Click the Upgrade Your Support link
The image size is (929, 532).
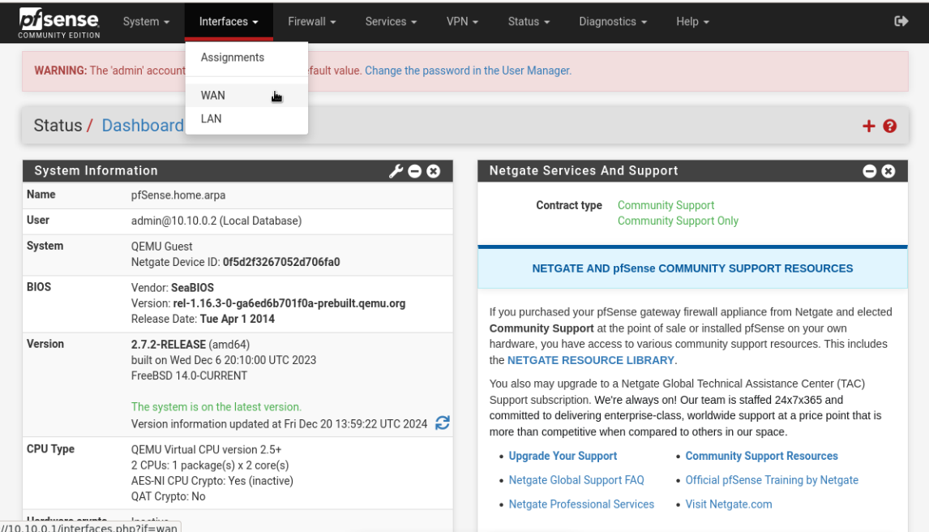point(563,456)
